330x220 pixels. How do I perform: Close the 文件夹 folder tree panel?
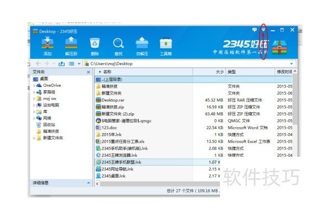click(x=89, y=72)
